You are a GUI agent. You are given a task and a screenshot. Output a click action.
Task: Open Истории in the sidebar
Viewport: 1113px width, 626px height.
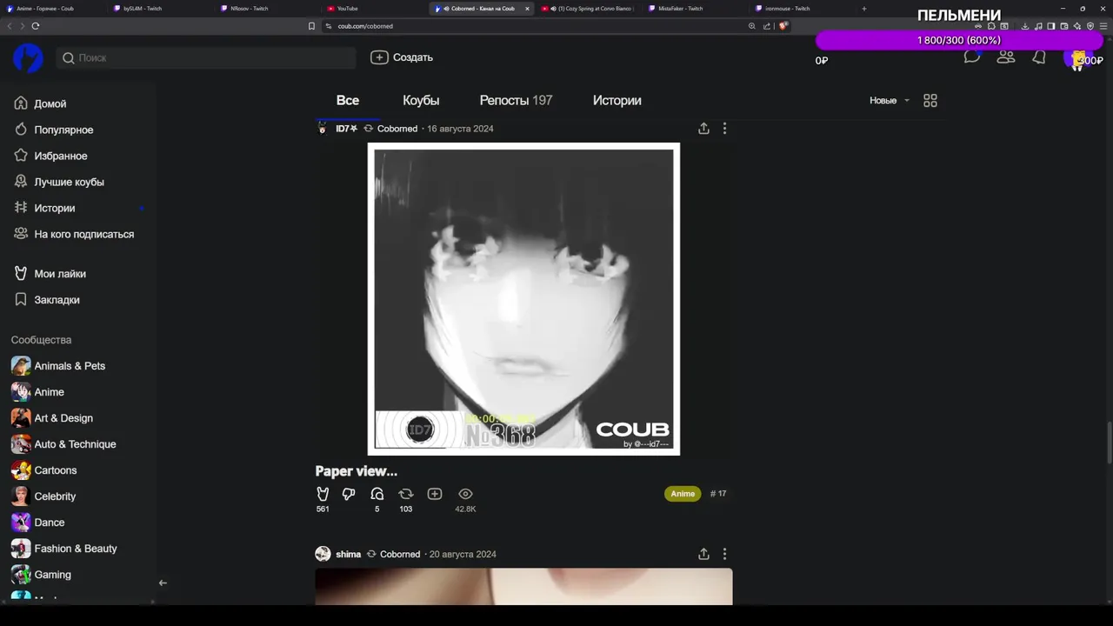click(45, 208)
